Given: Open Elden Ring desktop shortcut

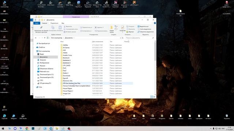Looking at the screenshot, I should [x=69, y=4].
